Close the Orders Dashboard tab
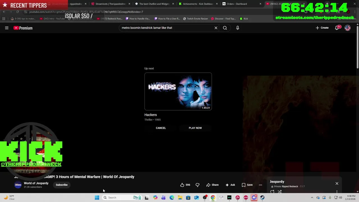The image size is (359, 202). pos(261,4)
